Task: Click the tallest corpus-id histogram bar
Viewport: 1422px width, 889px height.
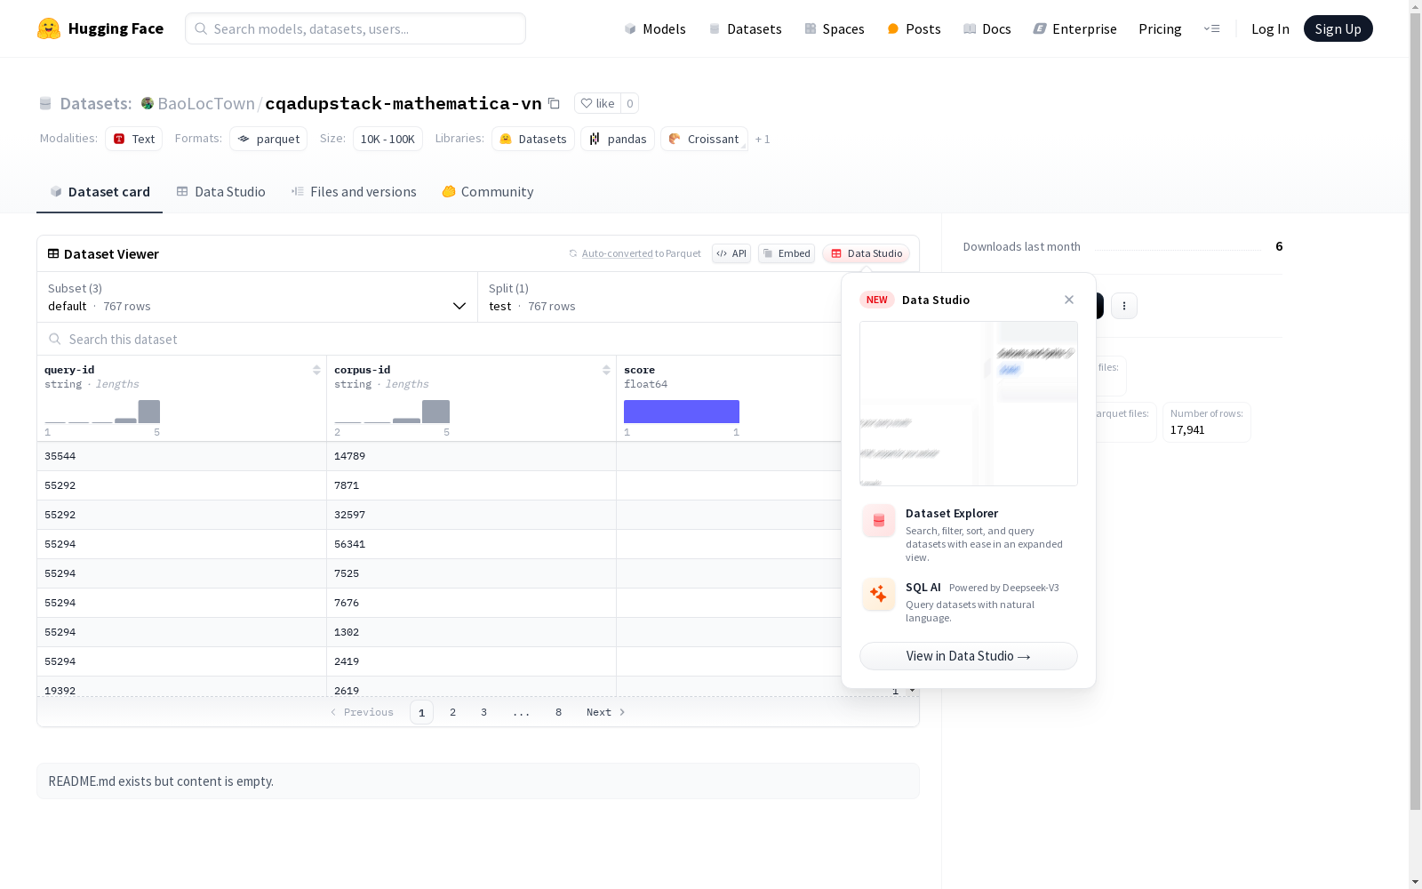Action: pyautogui.click(x=435, y=412)
